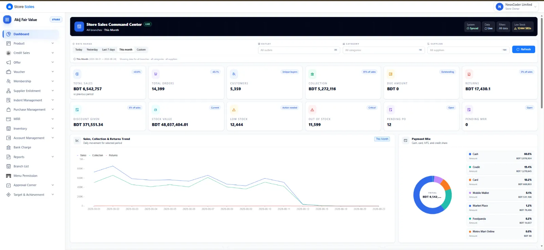Screen dimensions: 544x250
Task: Click the Inventory sidebar icon
Action: click(8, 129)
